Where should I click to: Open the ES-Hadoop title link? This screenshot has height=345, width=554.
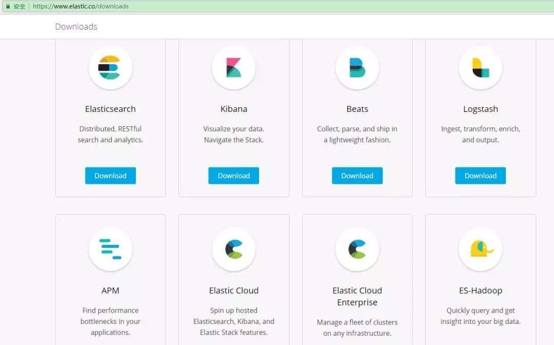[481, 291]
